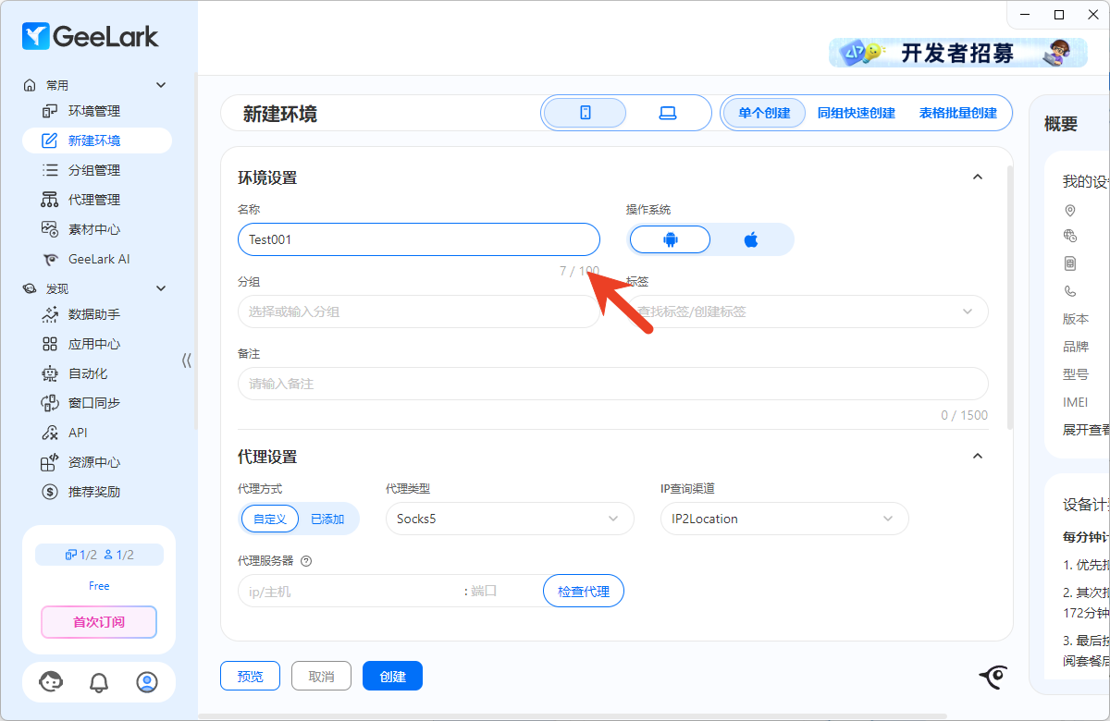
Task: Click the help icon beside 代理服务器
Action: tap(306, 560)
